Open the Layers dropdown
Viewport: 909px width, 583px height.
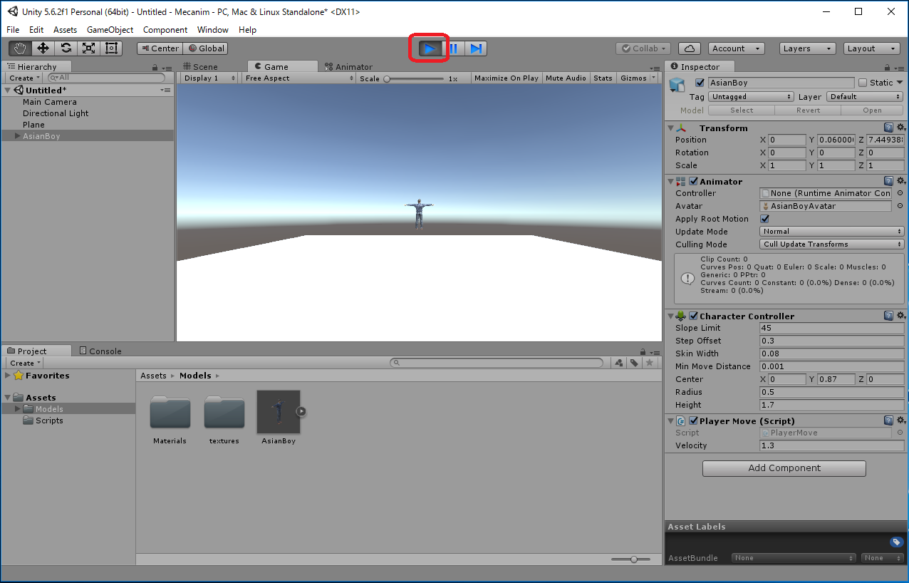[x=807, y=48]
